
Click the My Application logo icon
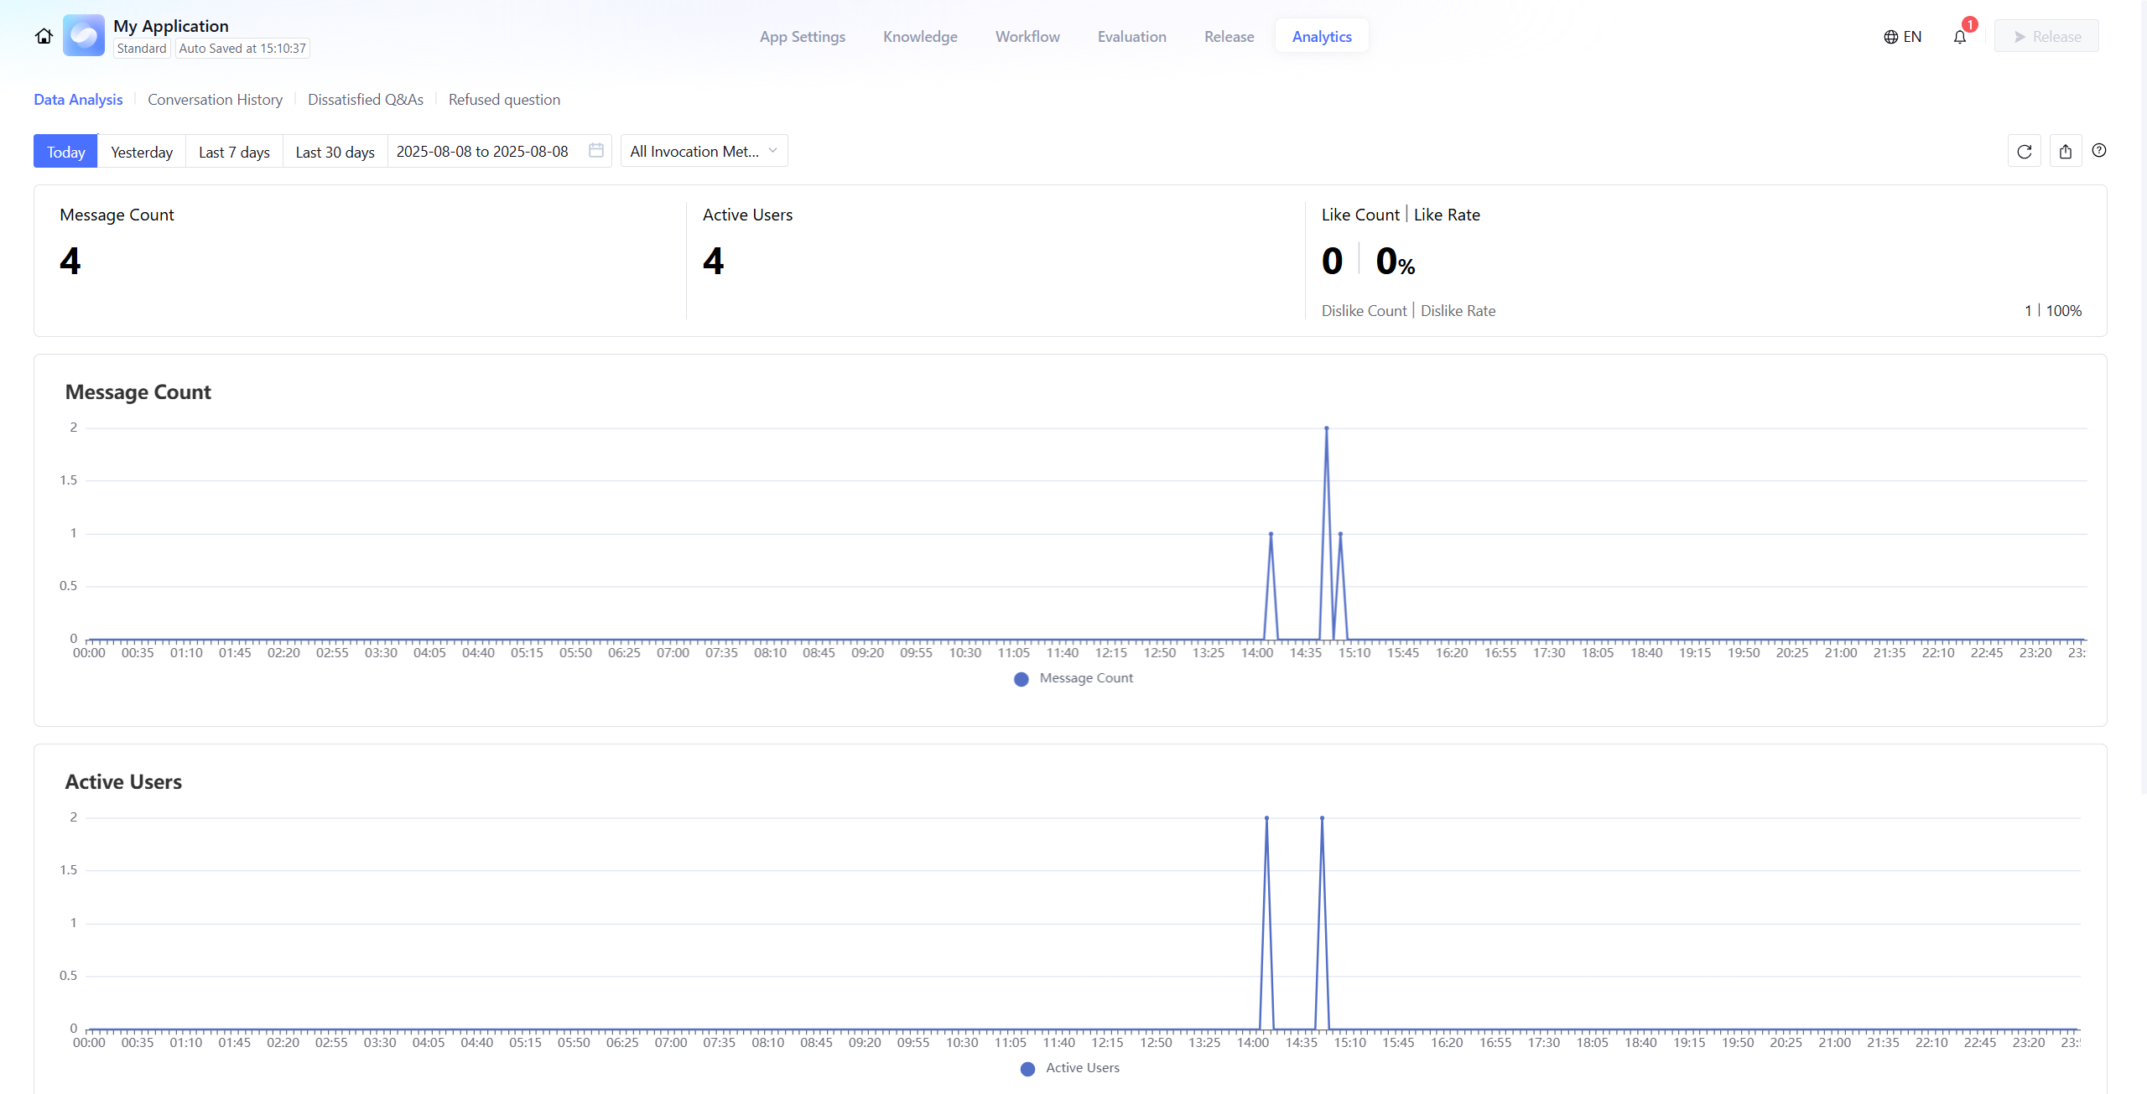tap(84, 35)
